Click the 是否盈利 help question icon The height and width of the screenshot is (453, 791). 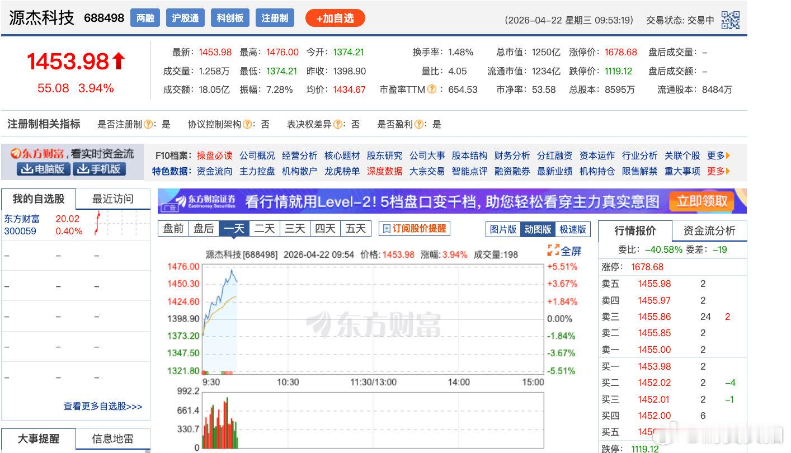click(x=418, y=124)
